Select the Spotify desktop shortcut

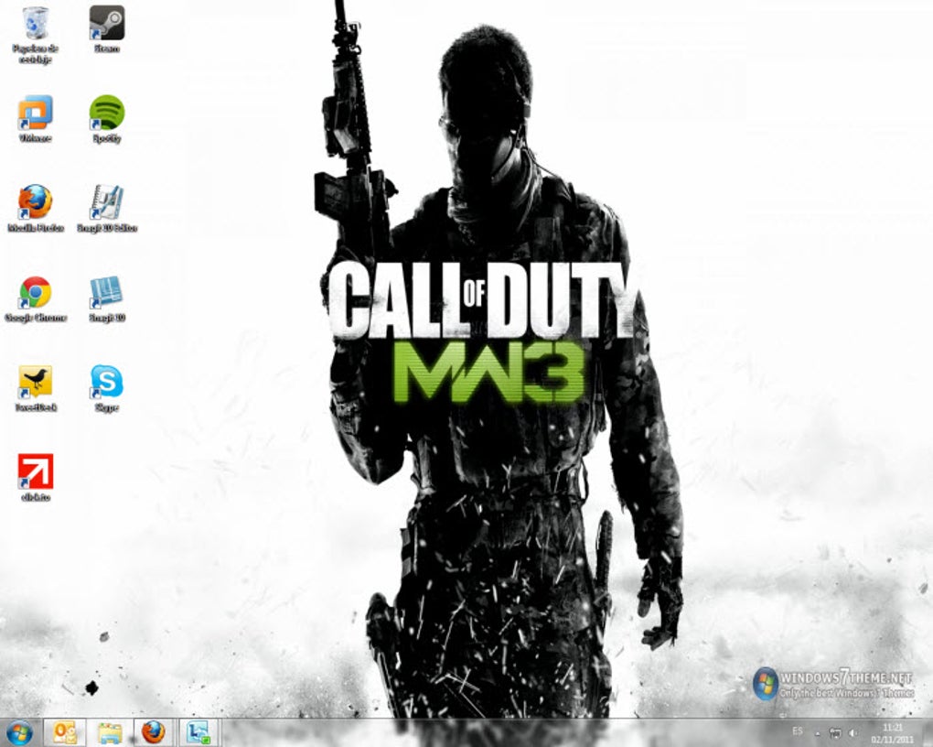click(107, 114)
